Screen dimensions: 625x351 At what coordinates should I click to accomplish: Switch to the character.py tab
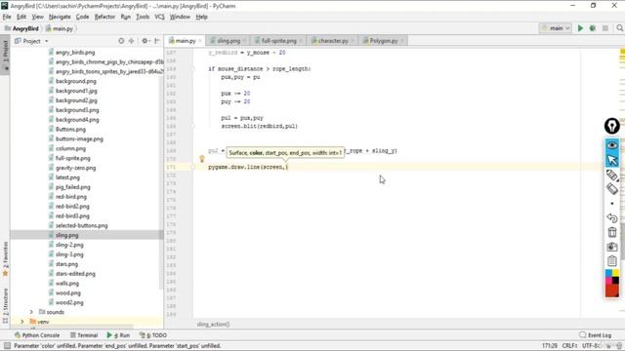[333, 41]
